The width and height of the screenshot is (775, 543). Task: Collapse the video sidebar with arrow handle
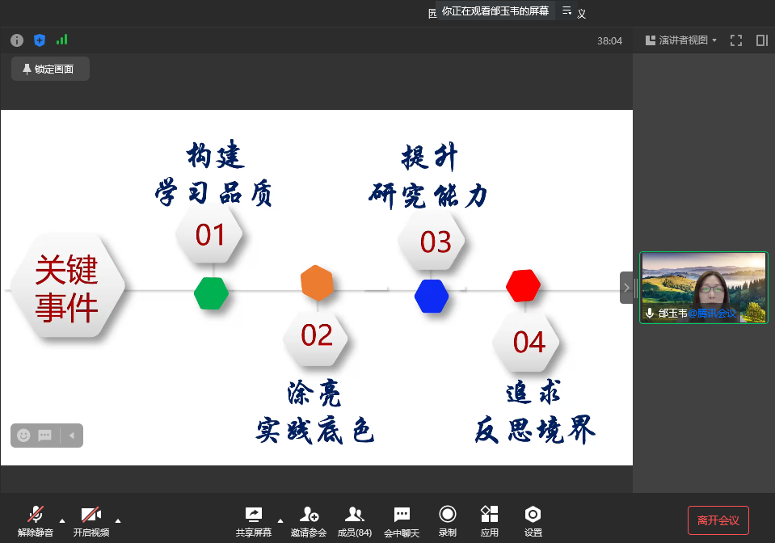pos(626,288)
